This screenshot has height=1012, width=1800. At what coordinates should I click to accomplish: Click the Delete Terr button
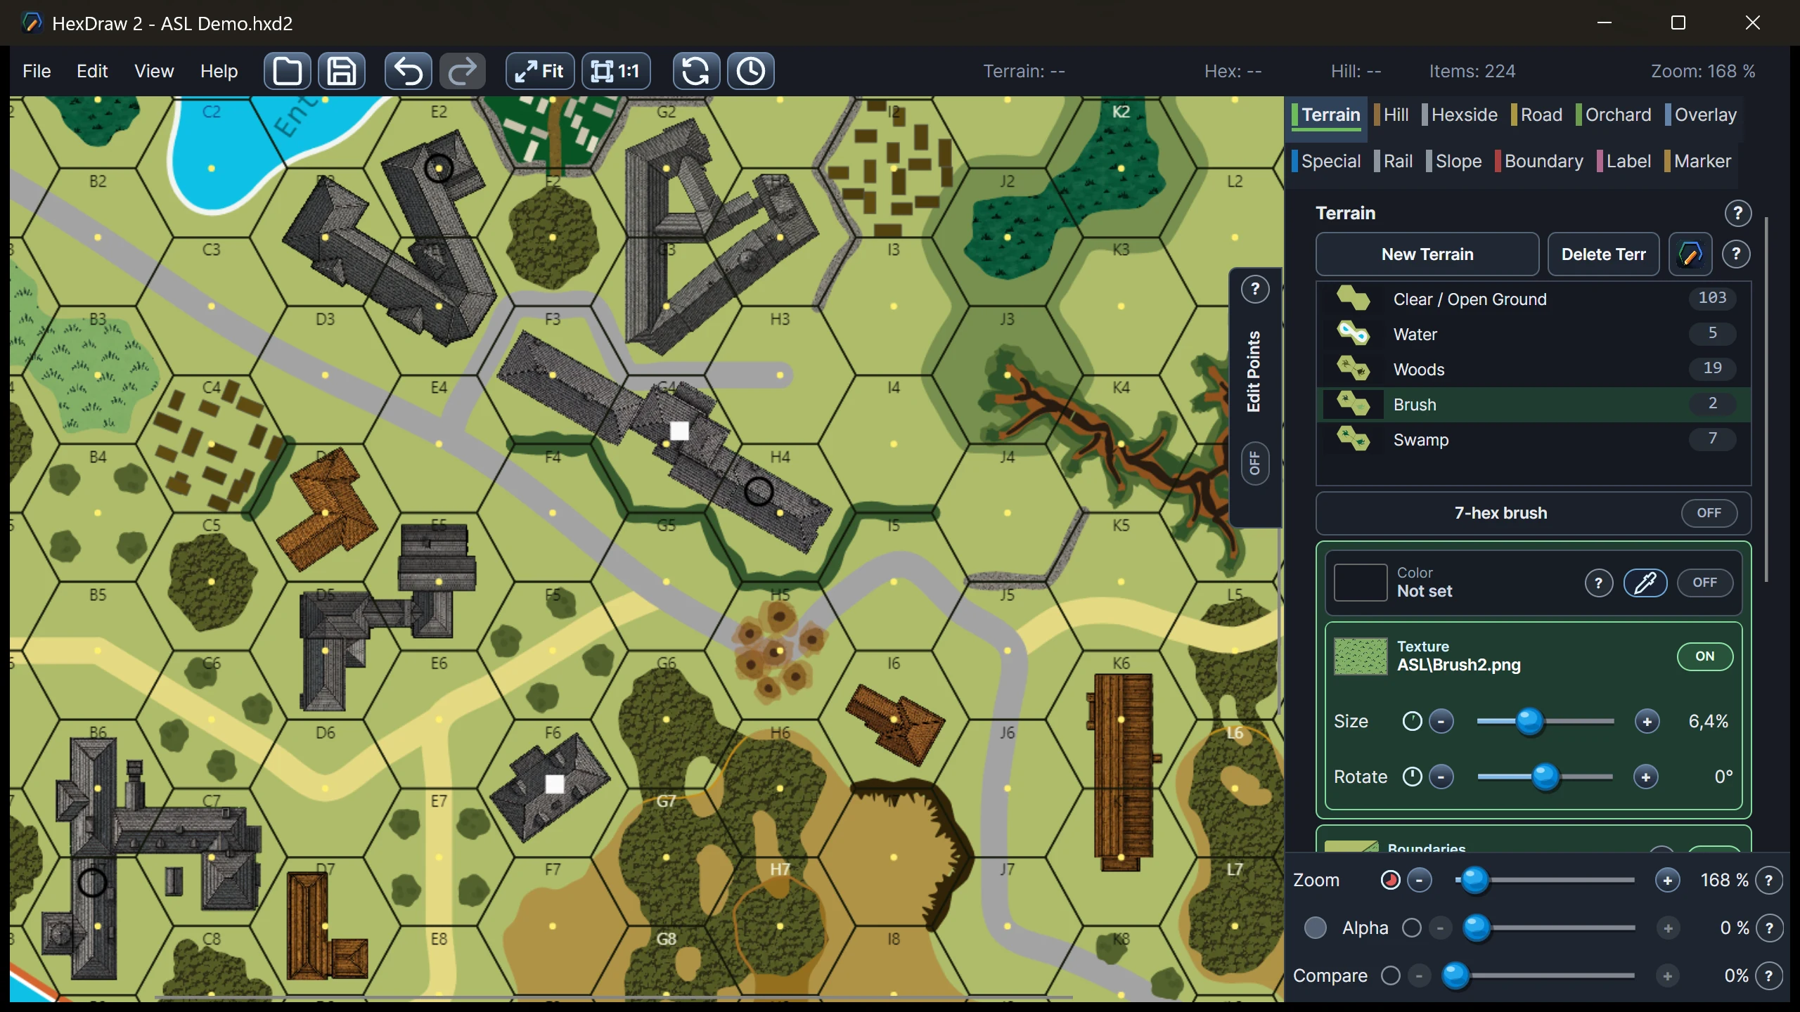pos(1603,254)
